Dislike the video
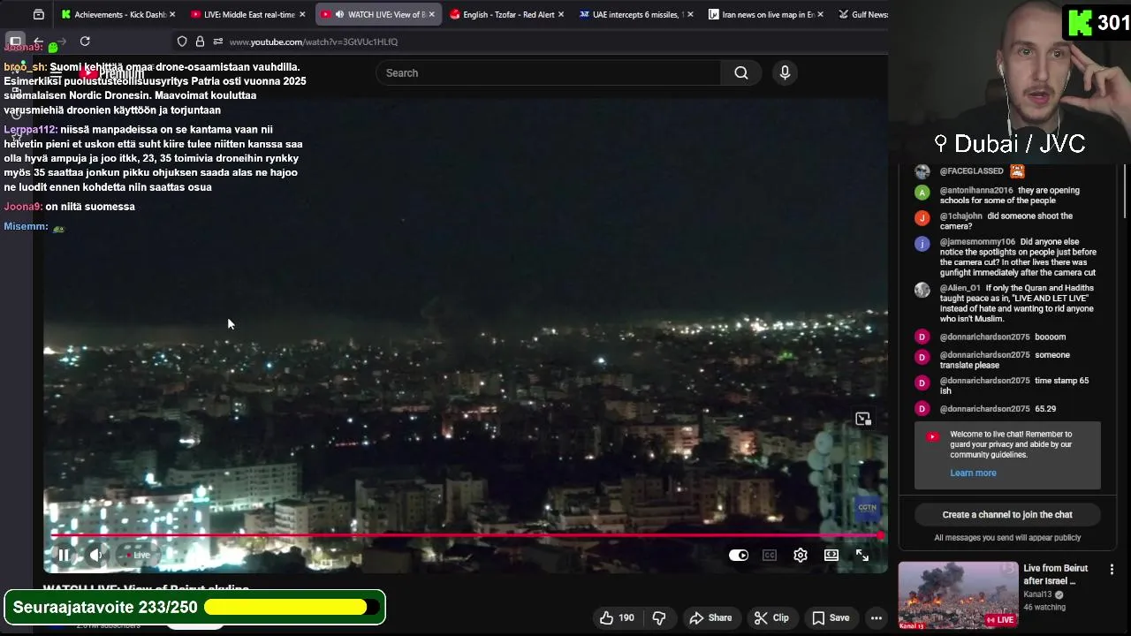Screen dimensions: 1131x636 (658, 618)
